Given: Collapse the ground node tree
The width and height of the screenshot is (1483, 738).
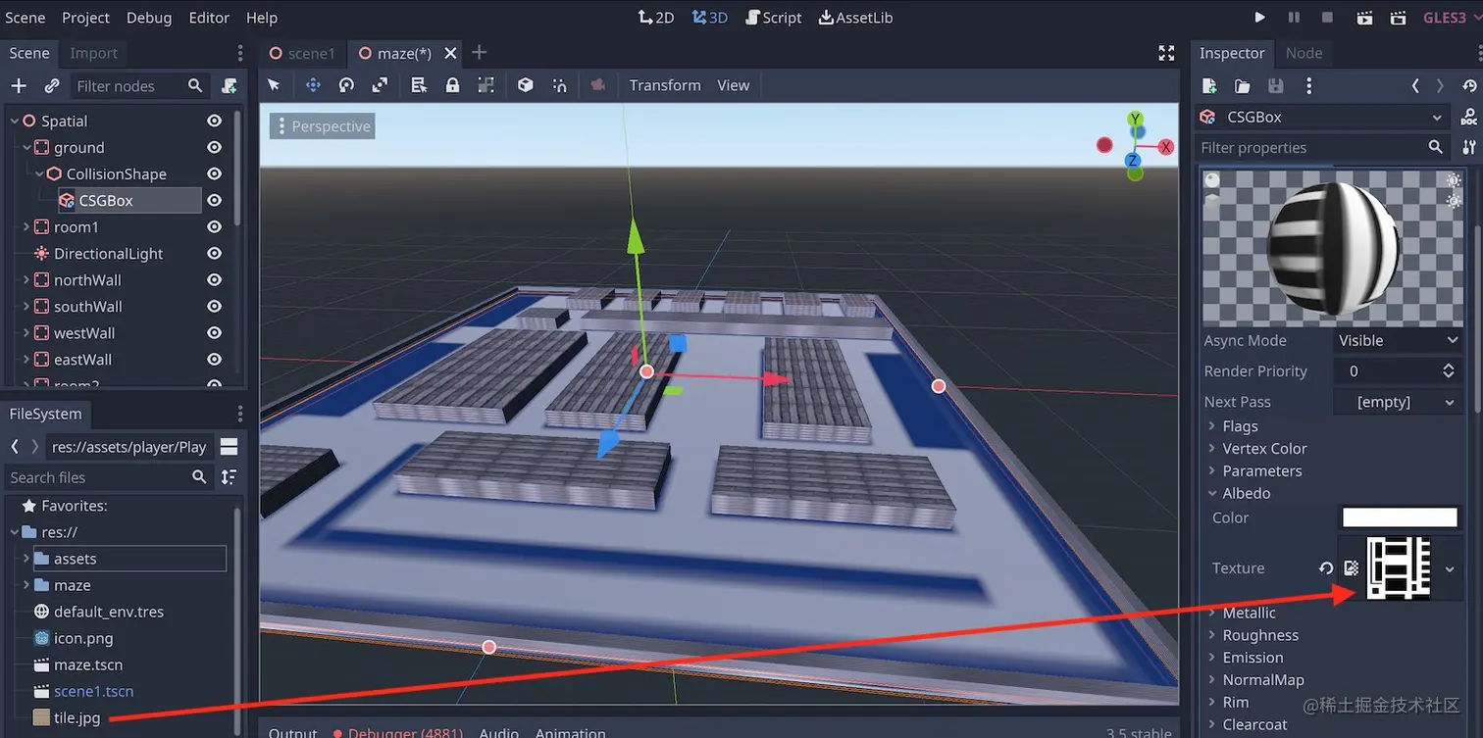Looking at the screenshot, I should click(x=26, y=147).
